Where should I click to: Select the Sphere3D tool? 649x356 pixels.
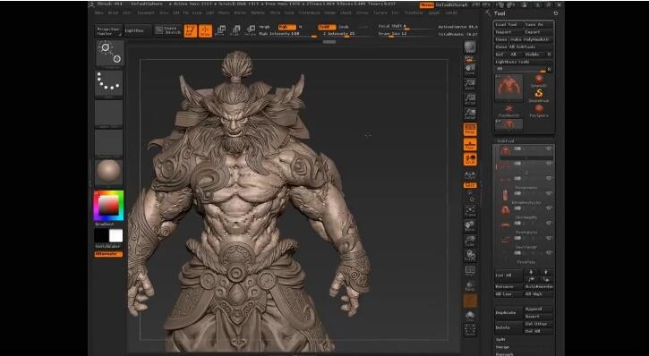pyautogui.click(x=539, y=81)
